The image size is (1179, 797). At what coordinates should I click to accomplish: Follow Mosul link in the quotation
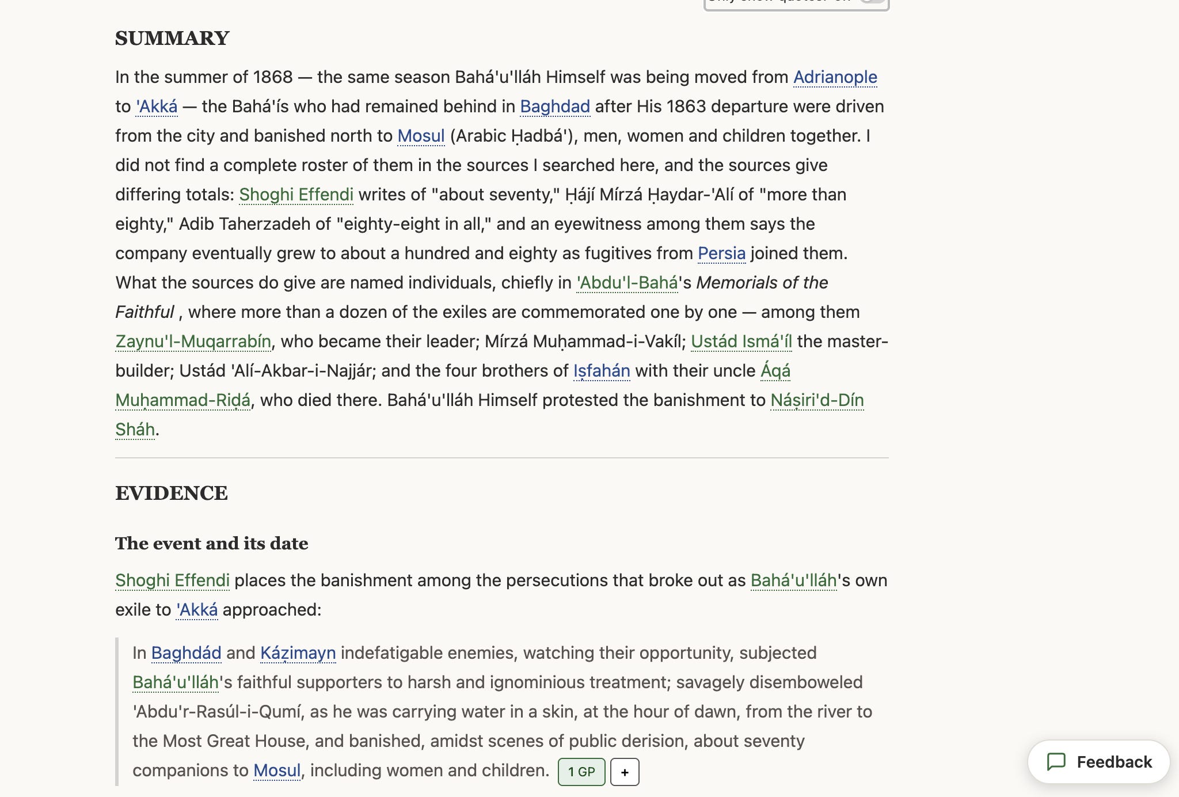277,771
